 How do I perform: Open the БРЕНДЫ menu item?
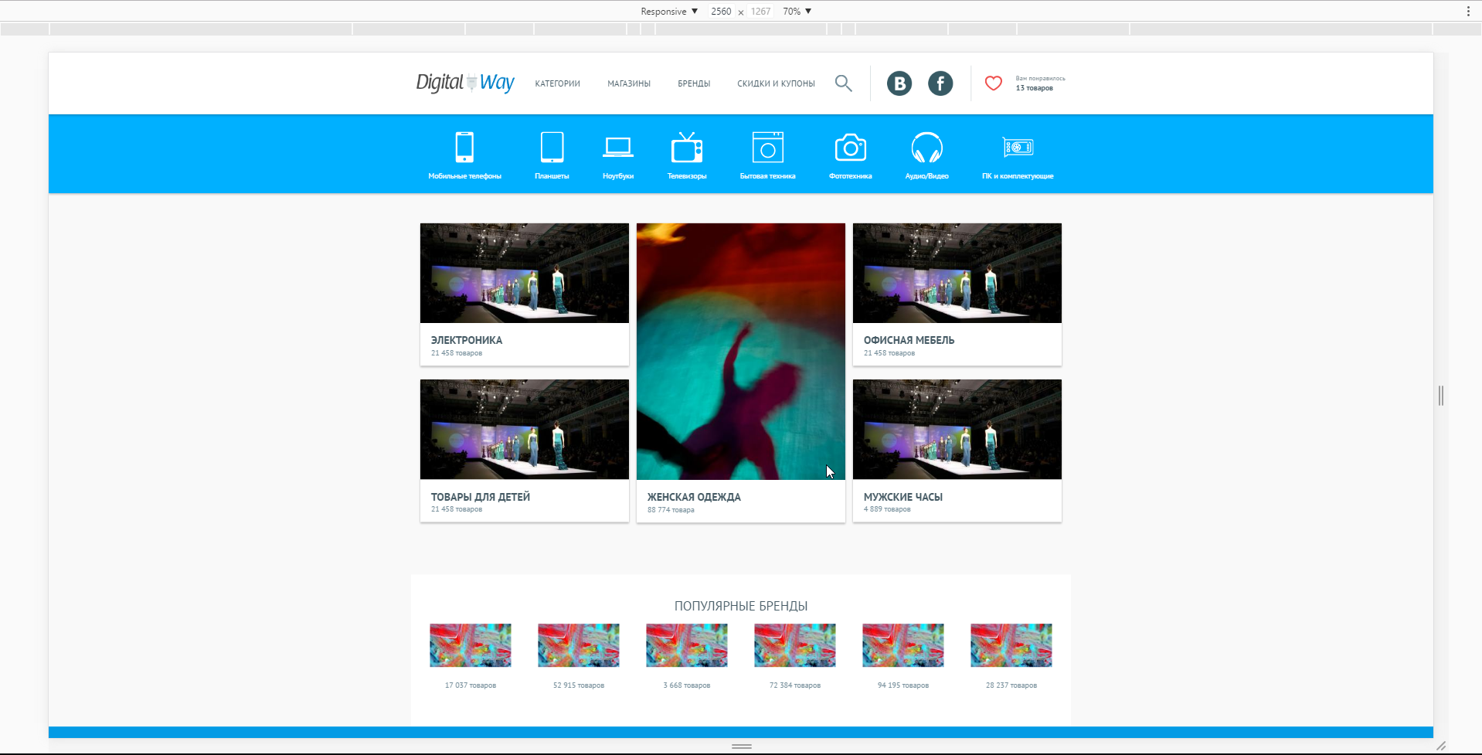click(694, 83)
